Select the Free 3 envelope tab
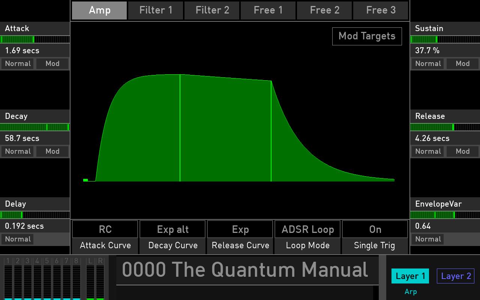 click(x=380, y=10)
